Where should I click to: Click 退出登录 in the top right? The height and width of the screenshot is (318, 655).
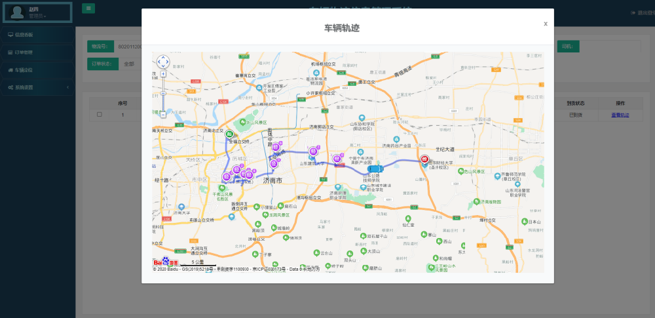point(642,13)
